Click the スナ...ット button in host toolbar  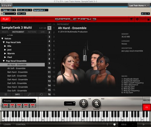click(x=21, y=14)
